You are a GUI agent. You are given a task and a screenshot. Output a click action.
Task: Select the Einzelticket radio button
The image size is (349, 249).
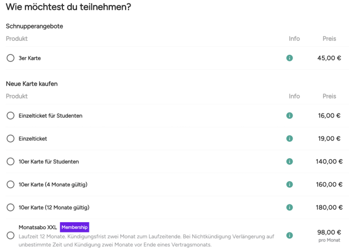(10, 138)
